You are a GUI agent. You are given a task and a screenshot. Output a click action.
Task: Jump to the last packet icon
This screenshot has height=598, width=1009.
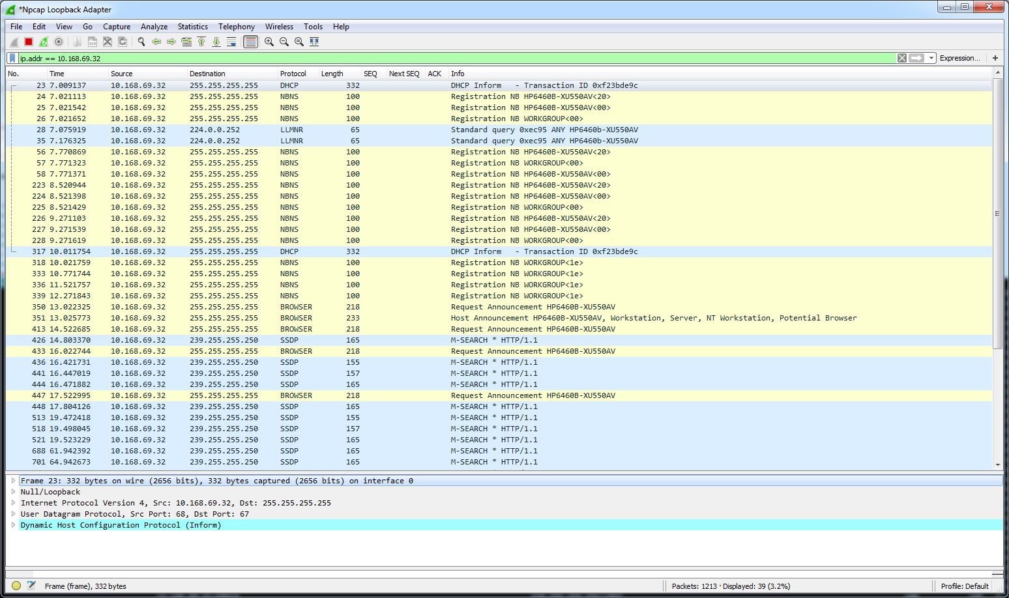tap(216, 42)
